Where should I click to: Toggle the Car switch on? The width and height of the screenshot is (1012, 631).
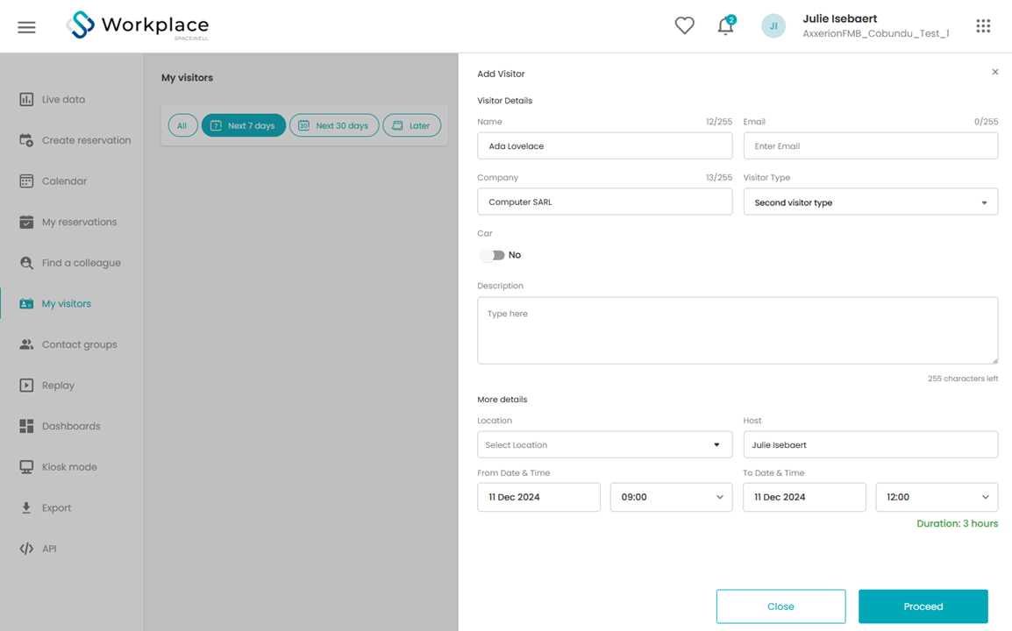click(x=493, y=256)
